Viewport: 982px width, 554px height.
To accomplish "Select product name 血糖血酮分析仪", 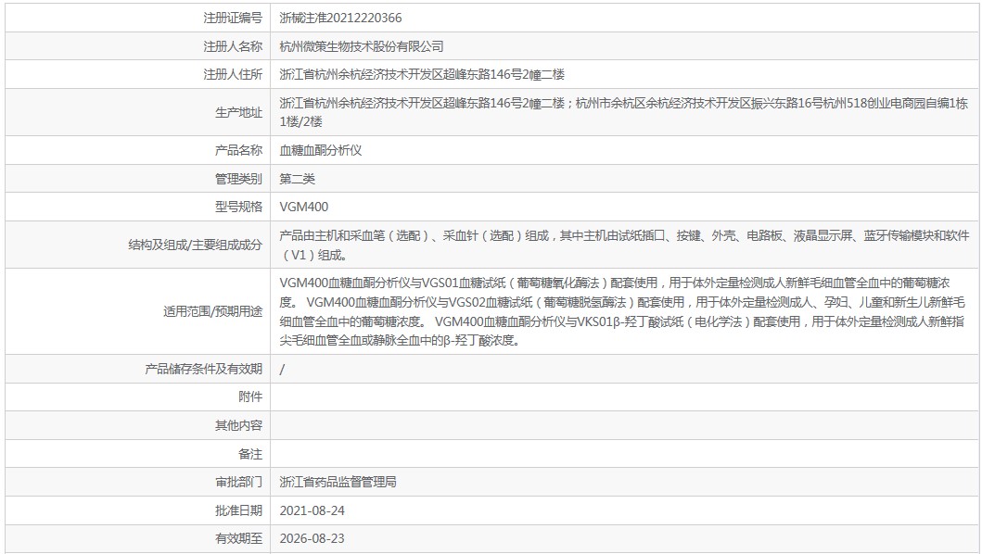I will pos(321,150).
